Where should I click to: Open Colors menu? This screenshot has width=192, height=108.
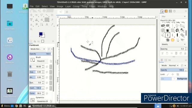76,6
